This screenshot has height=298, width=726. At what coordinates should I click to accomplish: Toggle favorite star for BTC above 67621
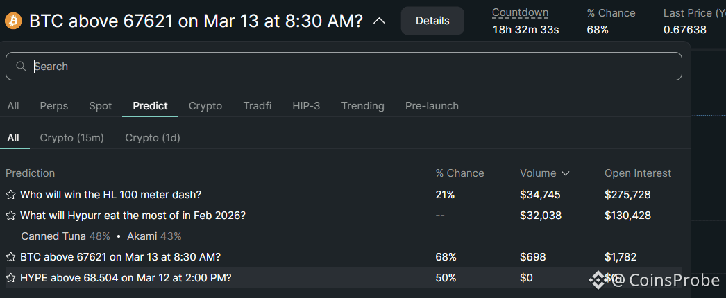[10, 257]
